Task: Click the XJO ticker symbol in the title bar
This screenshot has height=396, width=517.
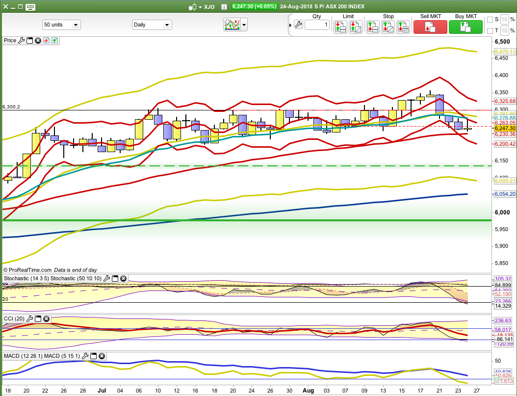Action: (x=209, y=6)
